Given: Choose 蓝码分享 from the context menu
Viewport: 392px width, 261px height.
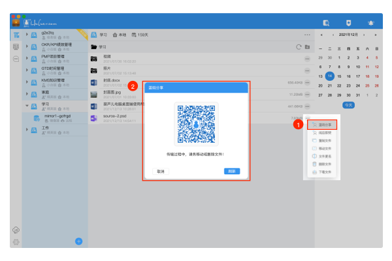Looking at the screenshot, I should click(x=322, y=125).
